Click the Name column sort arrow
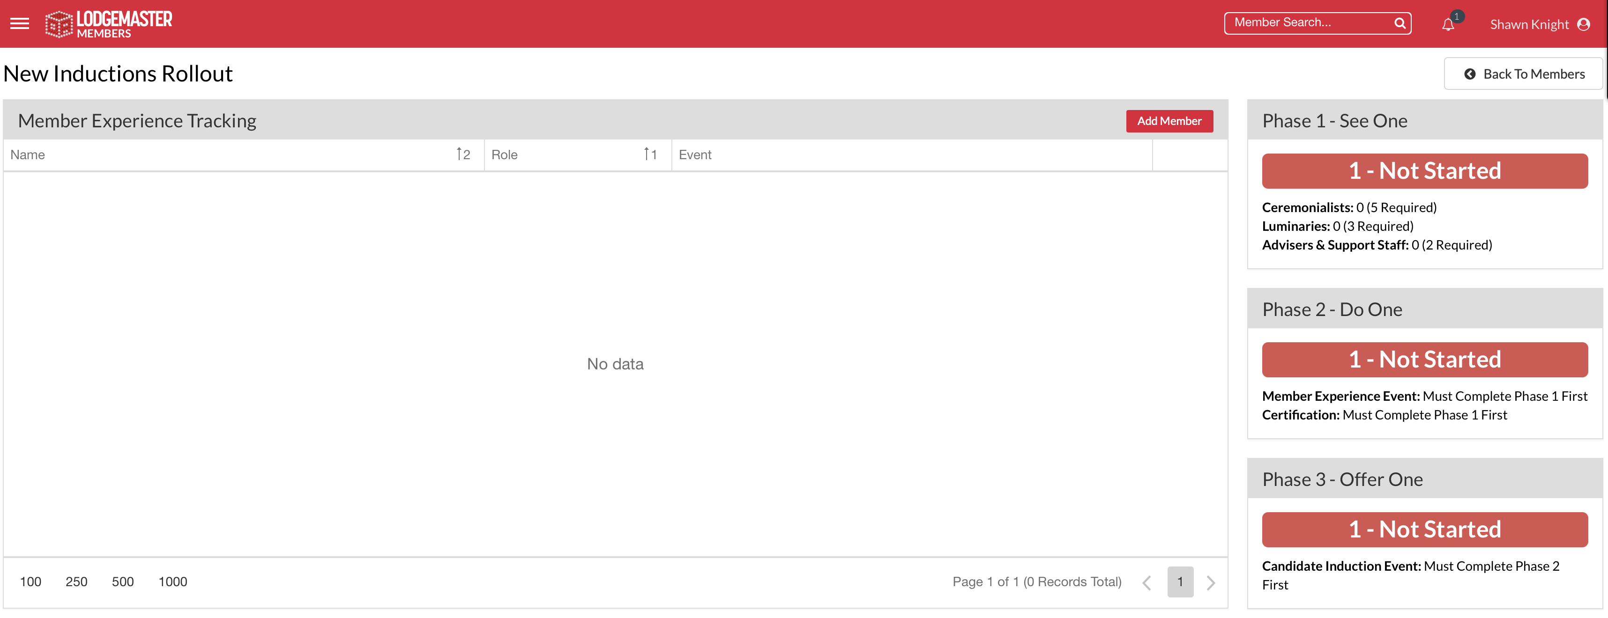The height and width of the screenshot is (618, 1608). 460,154
